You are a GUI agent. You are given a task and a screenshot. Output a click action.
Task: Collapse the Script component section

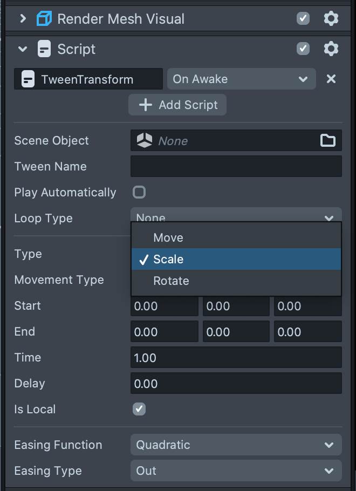23,49
